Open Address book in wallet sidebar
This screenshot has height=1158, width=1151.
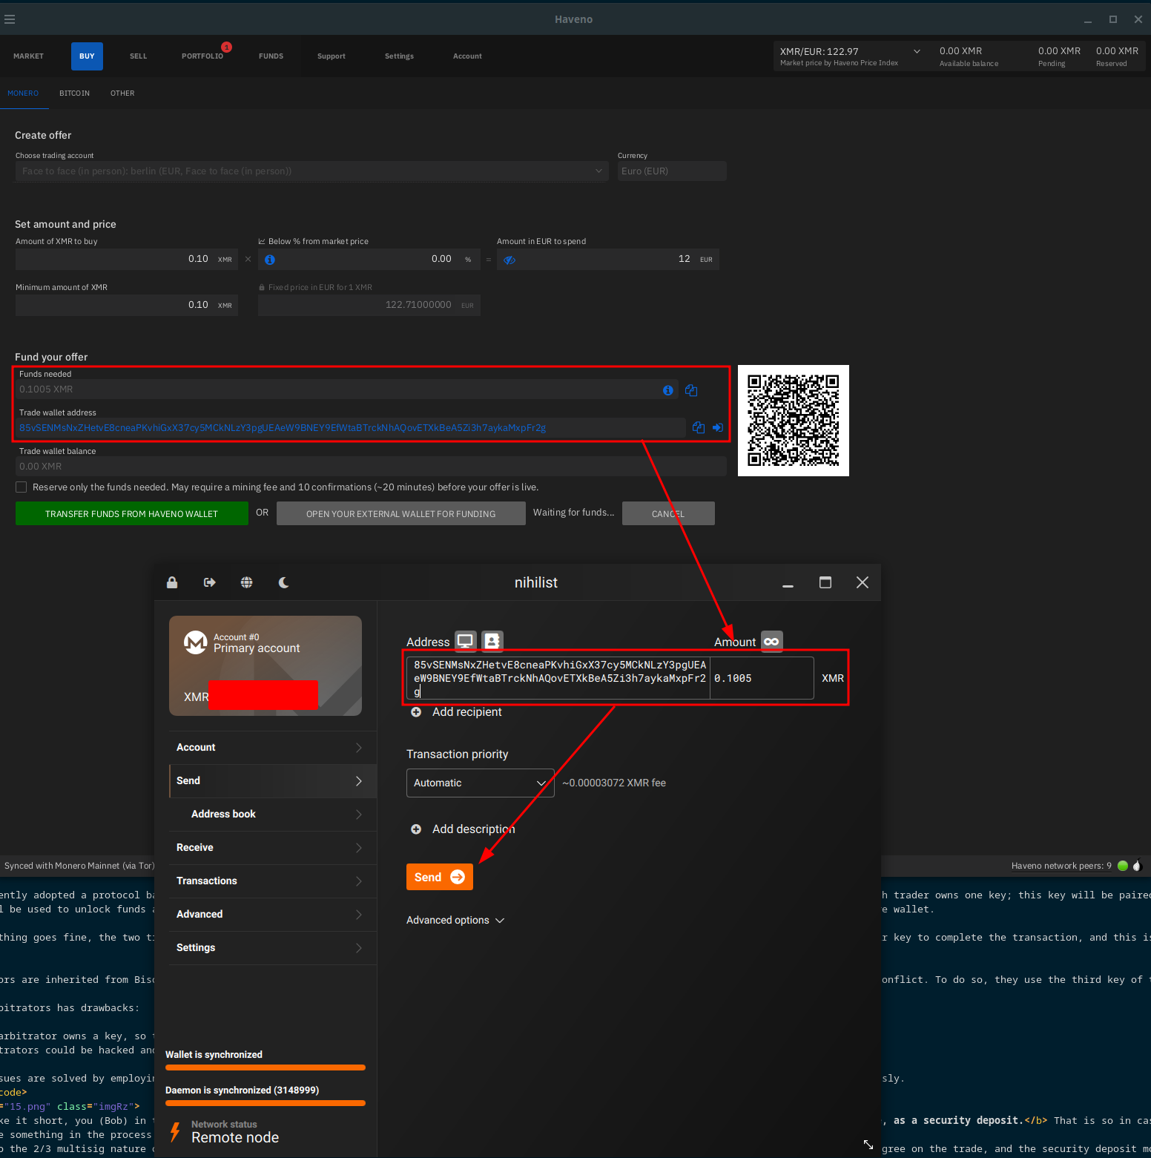point(273,815)
